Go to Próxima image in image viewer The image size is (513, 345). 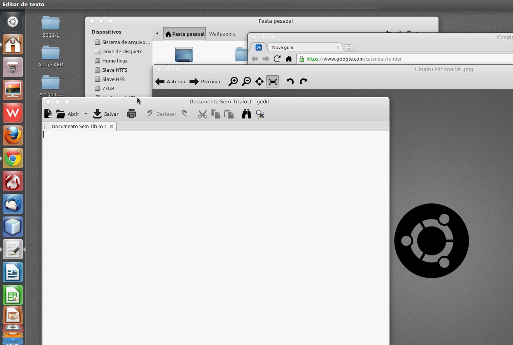205,81
